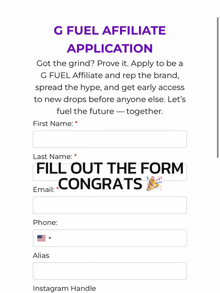The height and width of the screenshot is (293, 220).
Task: Select the Email input field
Action: (x=110, y=205)
